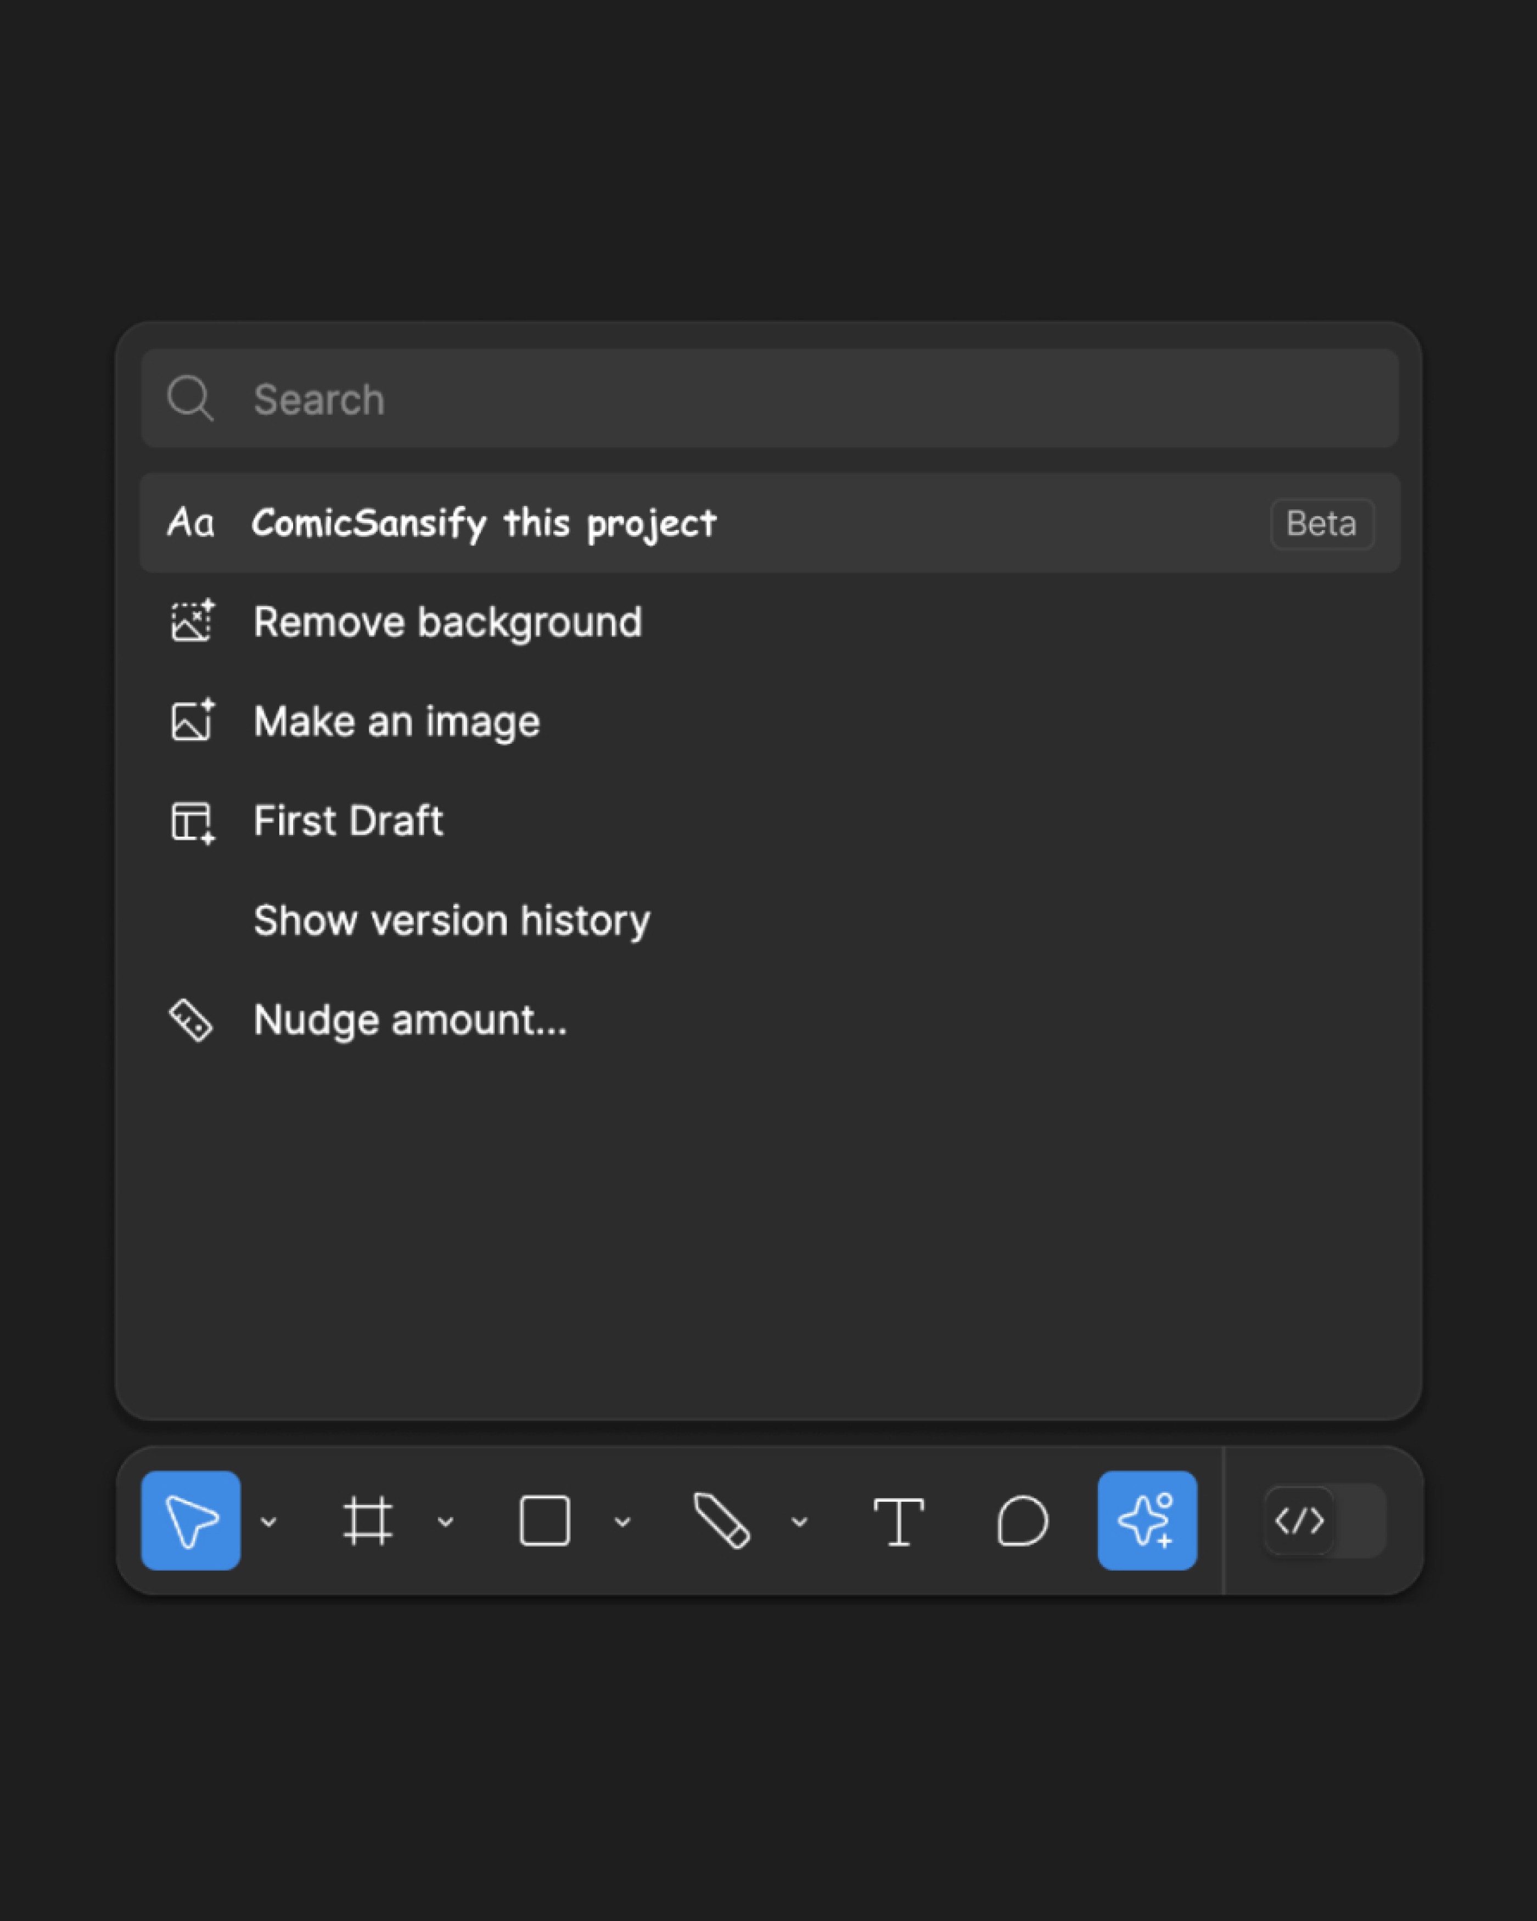Expand the Move tool dropdown chevron
Viewport: 1537px width, 1921px height.
tap(268, 1521)
